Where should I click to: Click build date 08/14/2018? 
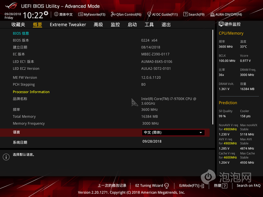coord(151,47)
